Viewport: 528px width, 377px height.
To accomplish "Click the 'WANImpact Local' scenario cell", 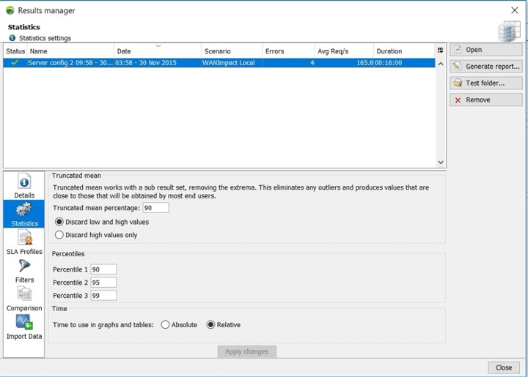I will pos(232,63).
